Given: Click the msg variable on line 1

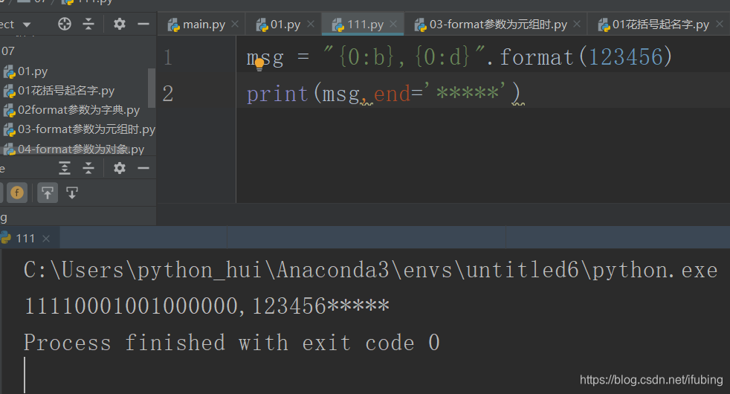Looking at the screenshot, I should pyautogui.click(x=265, y=58).
